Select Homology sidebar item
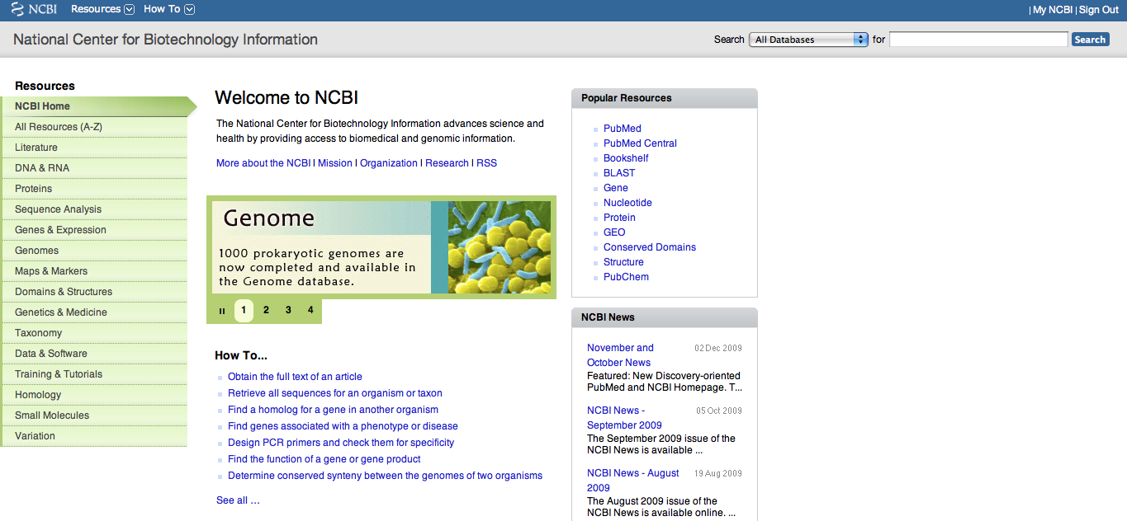Screen dimensions: 1127x521 coord(94,395)
